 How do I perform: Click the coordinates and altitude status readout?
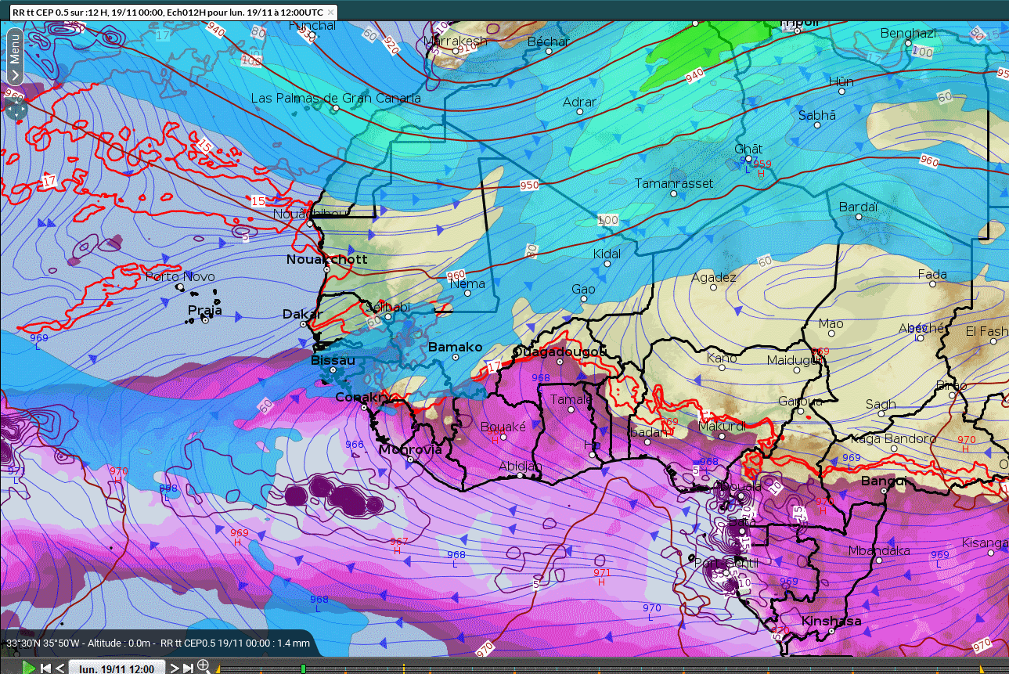click(x=159, y=643)
